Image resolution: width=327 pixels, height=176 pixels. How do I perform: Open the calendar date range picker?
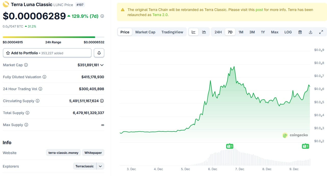coord(300,32)
